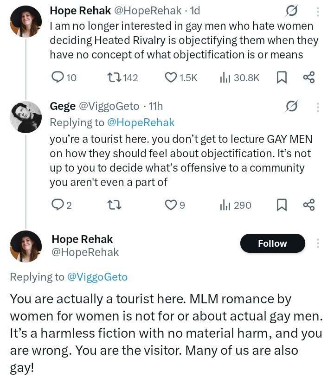Reply to Hope Rehak's original tweet

(x=57, y=78)
